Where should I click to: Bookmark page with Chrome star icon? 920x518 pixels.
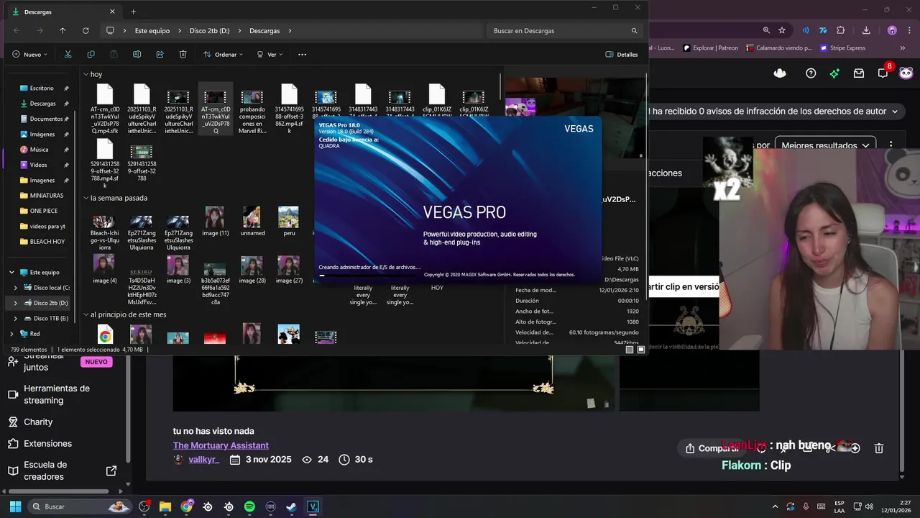[x=782, y=30]
